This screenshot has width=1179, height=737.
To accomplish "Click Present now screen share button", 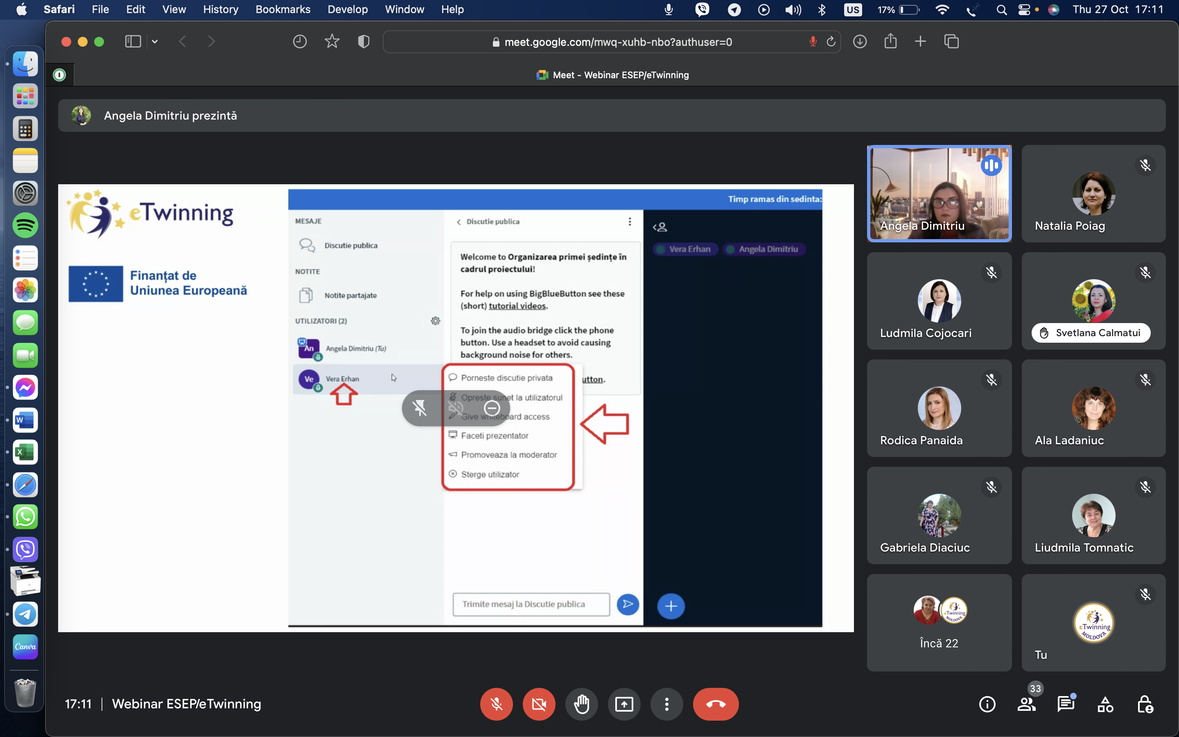I will tap(624, 704).
